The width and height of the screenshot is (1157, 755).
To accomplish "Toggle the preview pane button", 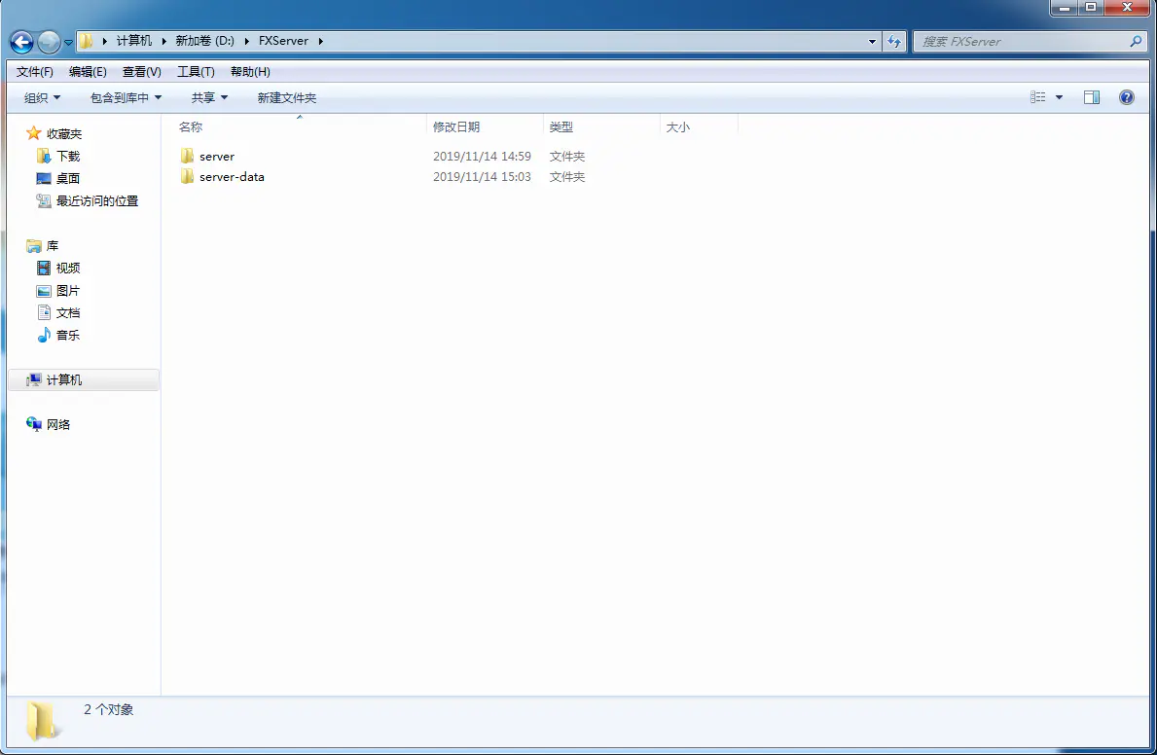I will pyautogui.click(x=1092, y=97).
